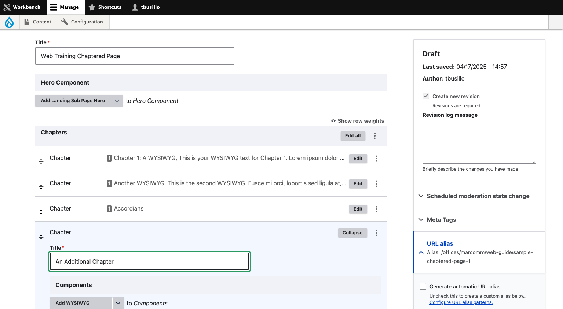The image size is (563, 309).
Task: Click the Add WYSIWYG button
Action: click(x=81, y=303)
